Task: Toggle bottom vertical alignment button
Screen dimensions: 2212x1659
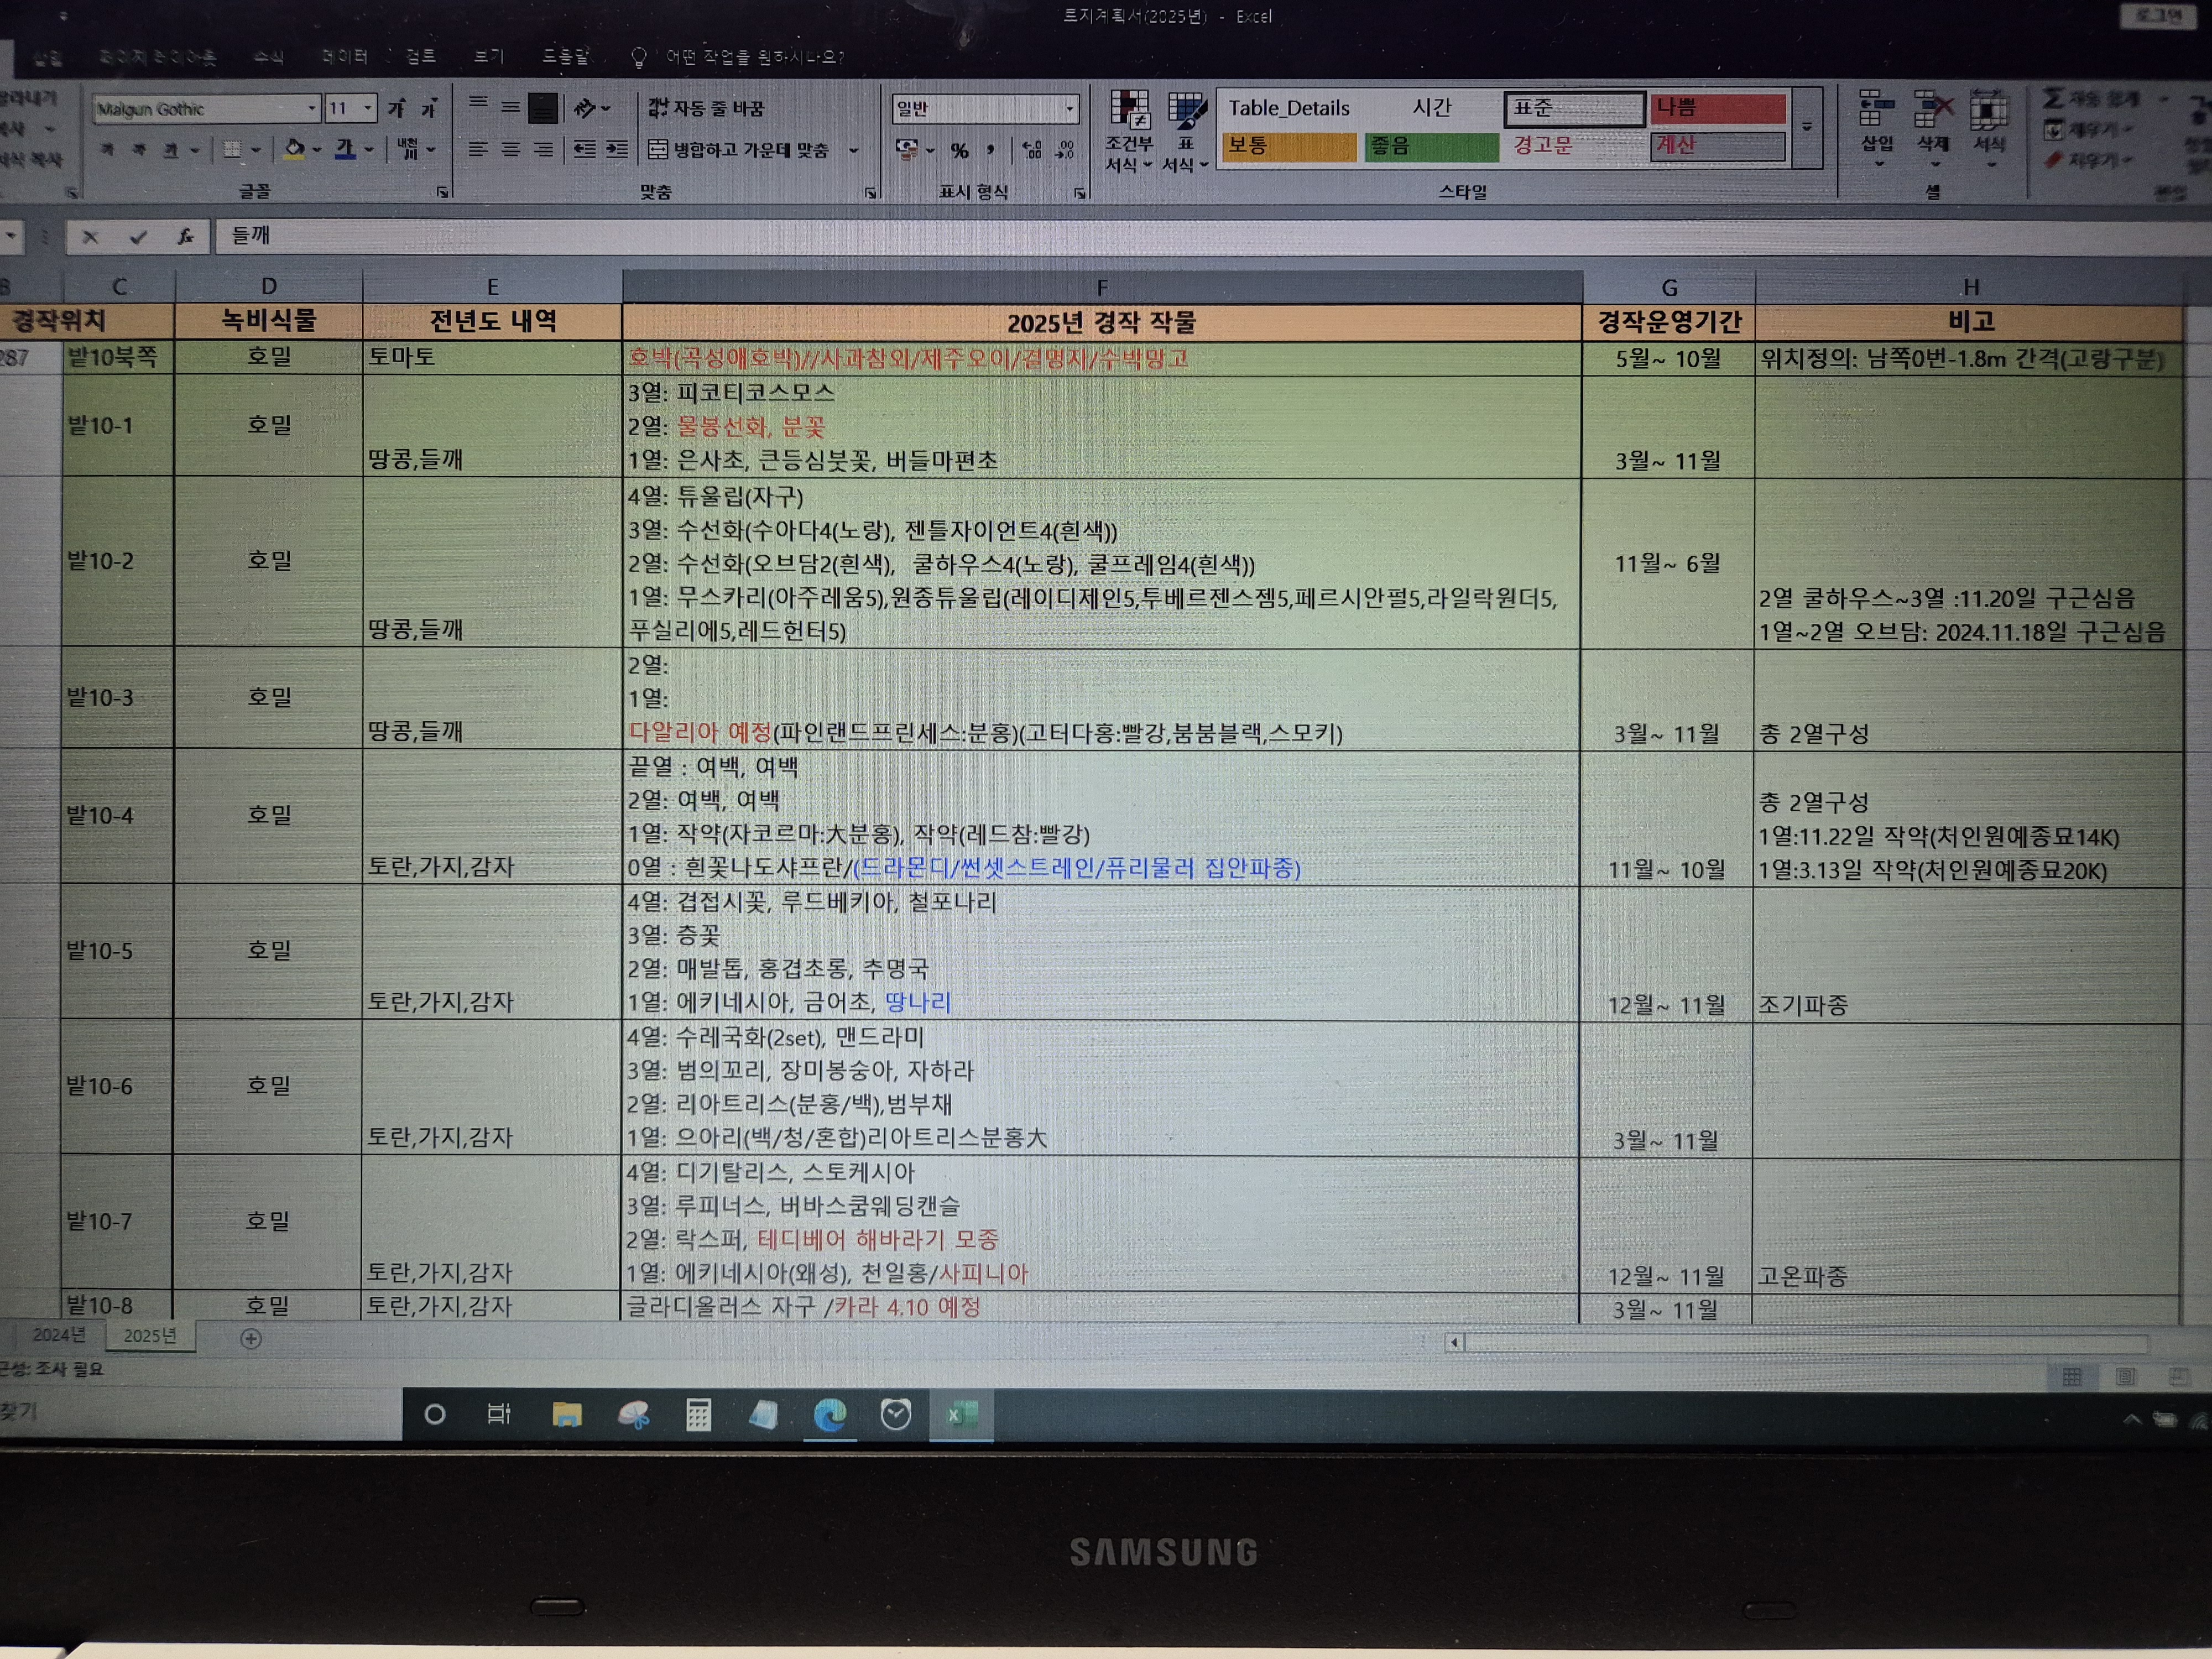Action: tap(543, 108)
